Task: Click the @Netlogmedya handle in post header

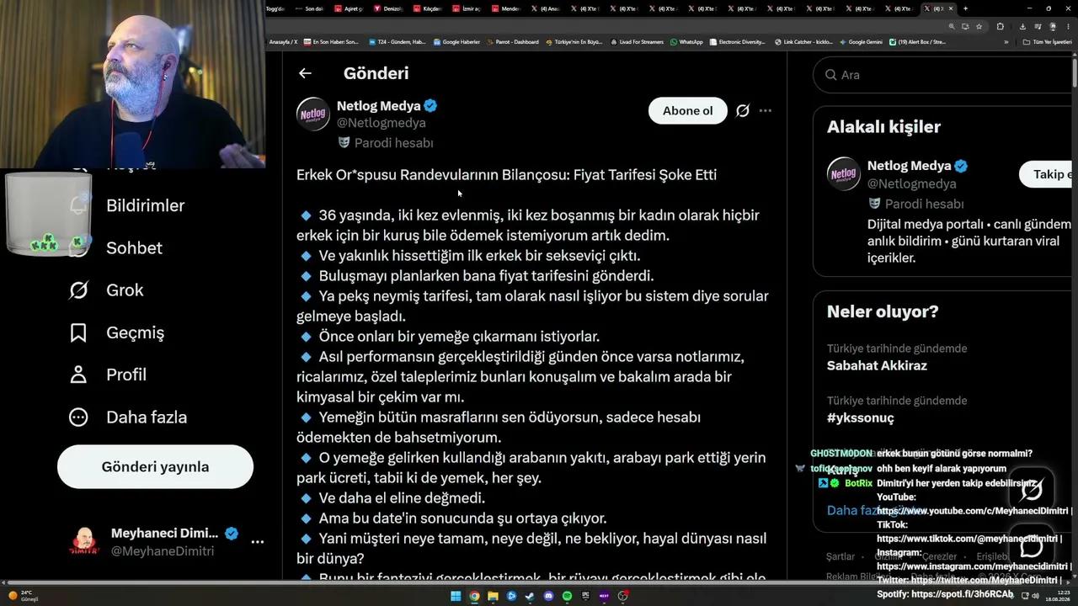Action: (381, 123)
